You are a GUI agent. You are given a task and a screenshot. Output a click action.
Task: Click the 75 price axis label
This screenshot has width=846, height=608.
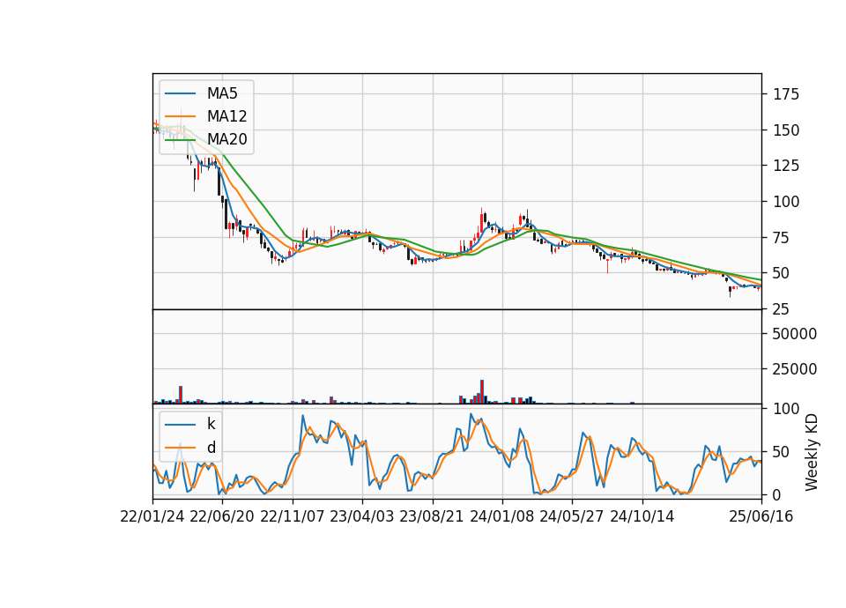point(782,237)
